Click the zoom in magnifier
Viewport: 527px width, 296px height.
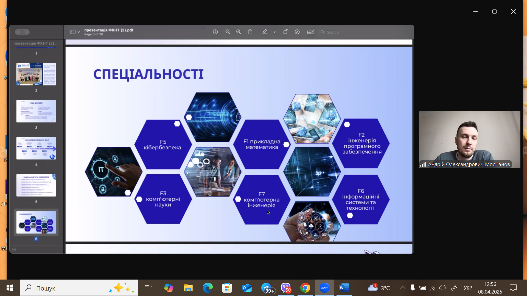[239, 32]
